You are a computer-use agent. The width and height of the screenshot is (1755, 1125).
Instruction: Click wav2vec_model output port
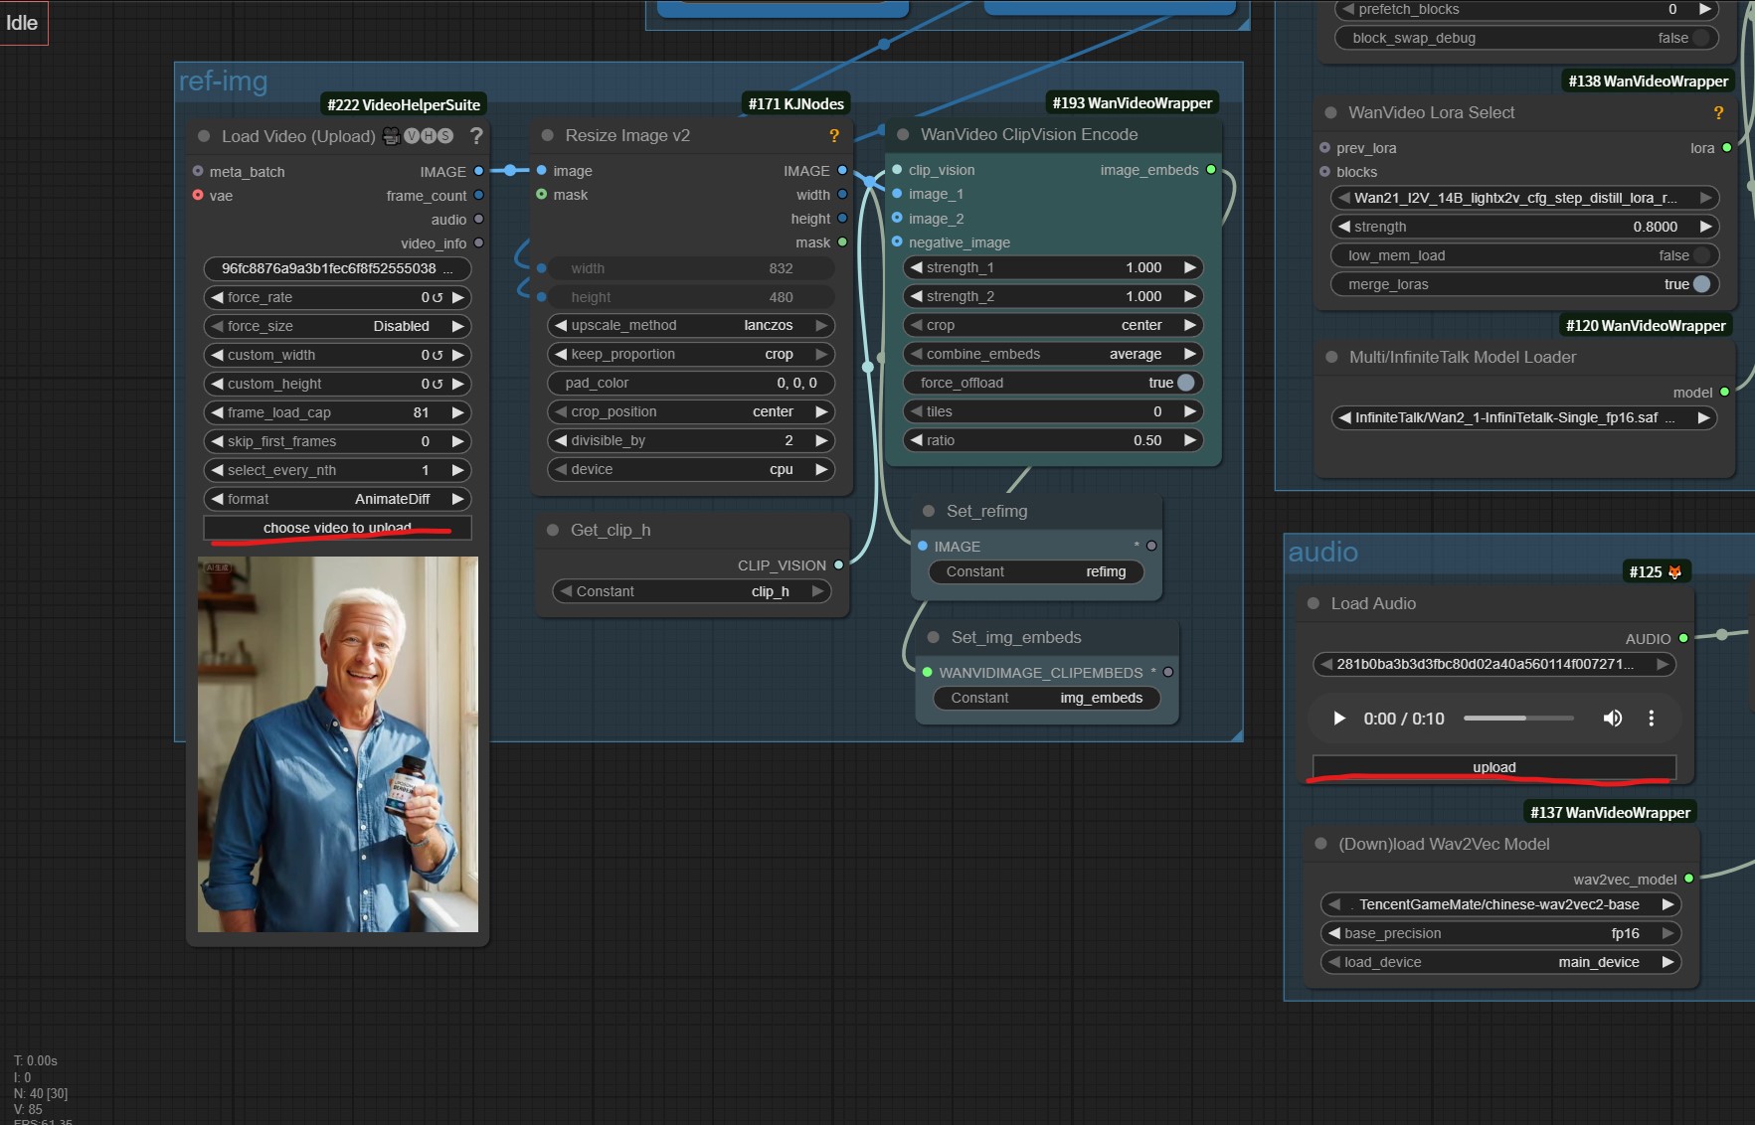[1688, 879]
